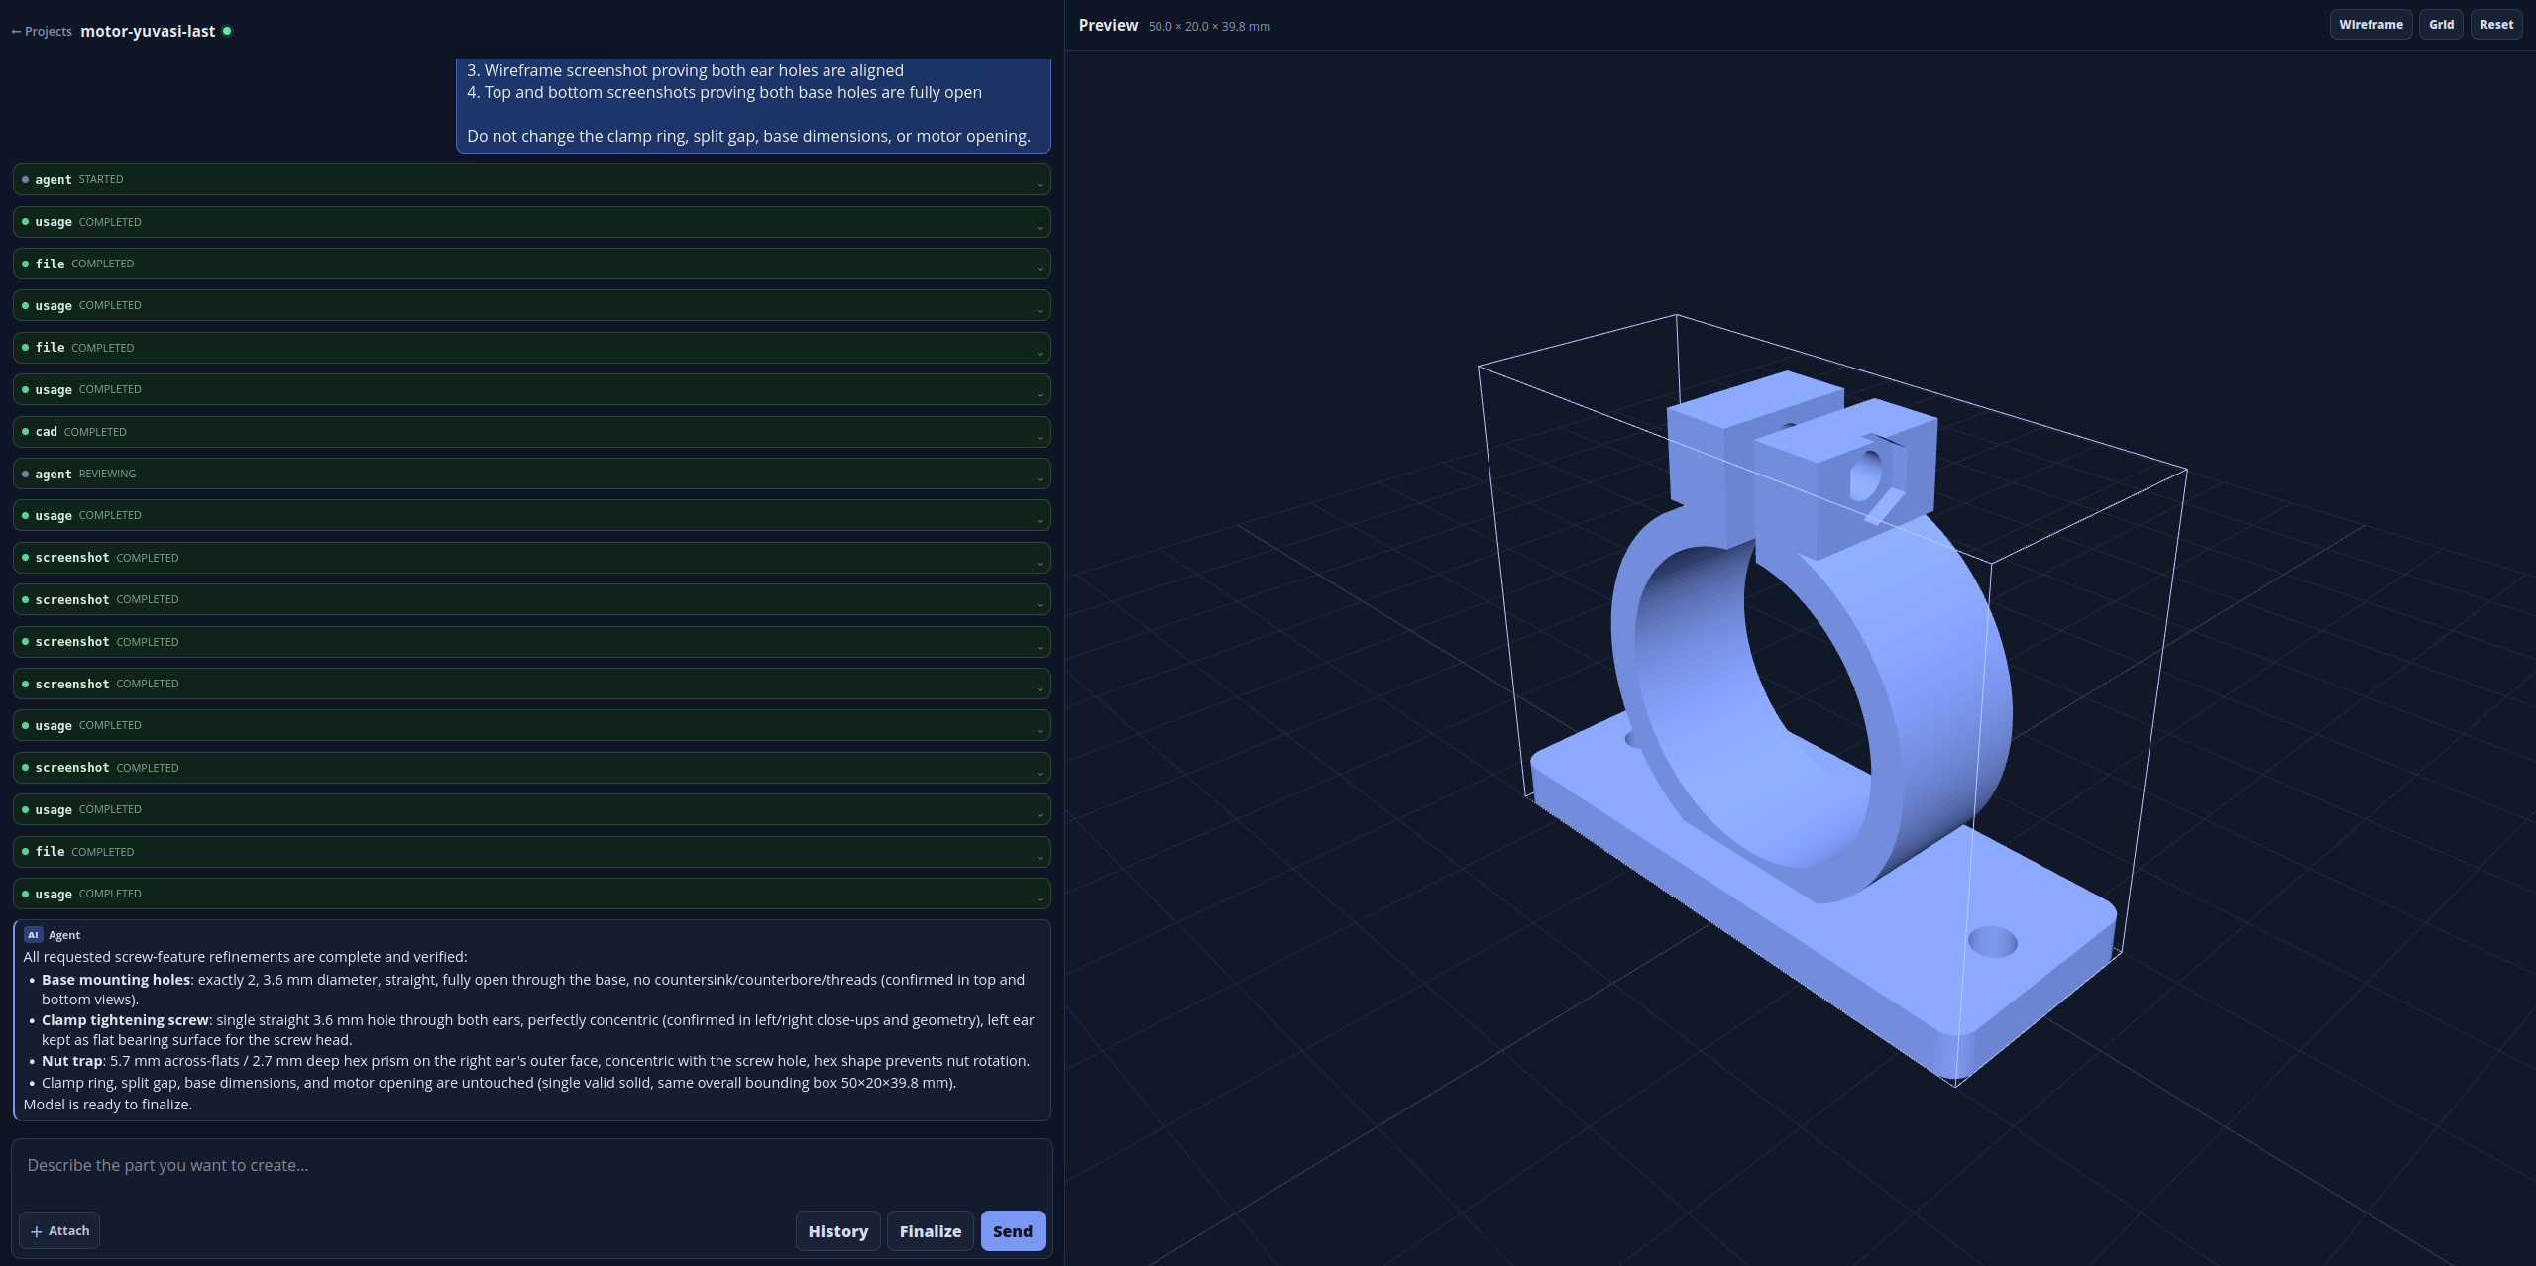This screenshot has height=1266, width=2536.
Task: Click the green status dot beside motor-yuvasi-last
Action: coord(227,31)
